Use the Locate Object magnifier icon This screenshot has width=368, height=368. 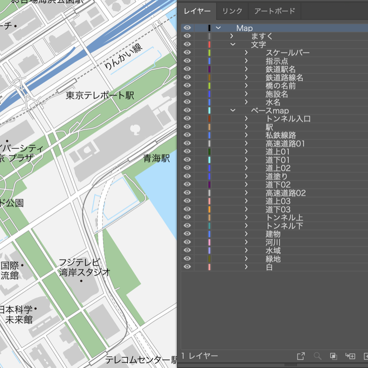point(317,356)
